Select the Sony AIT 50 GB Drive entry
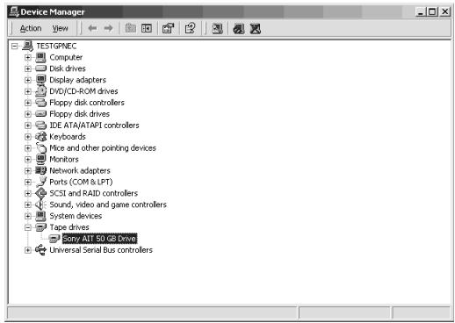455x323 pixels. pos(99,239)
